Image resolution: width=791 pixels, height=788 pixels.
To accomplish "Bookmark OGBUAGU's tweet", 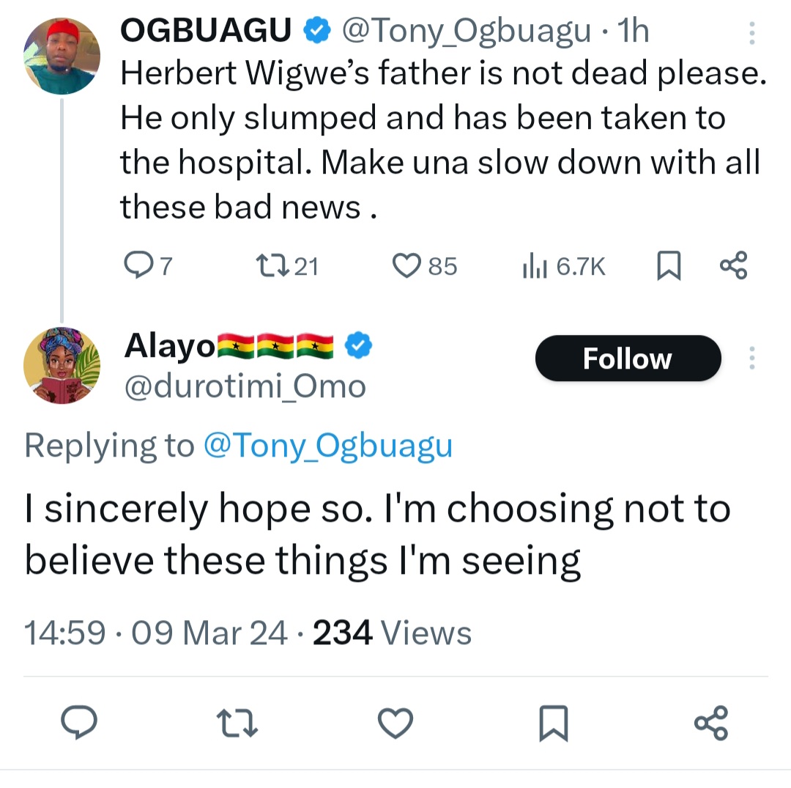I will (668, 265).
